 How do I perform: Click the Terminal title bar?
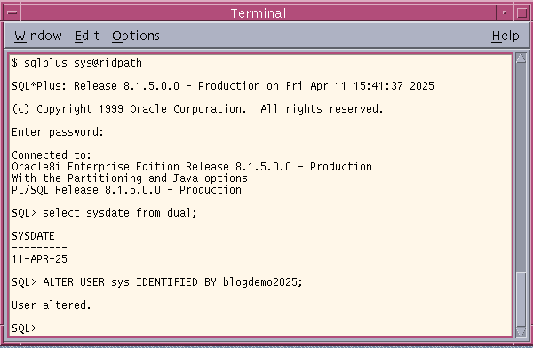[x=259, y=13]
